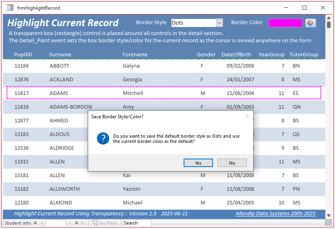The width and height of the screenshot is (335, 229).
Task: Go to last record navigation arrow
Action: 77,223
